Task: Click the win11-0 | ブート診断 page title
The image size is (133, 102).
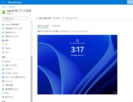Action: tap(19, 11)
